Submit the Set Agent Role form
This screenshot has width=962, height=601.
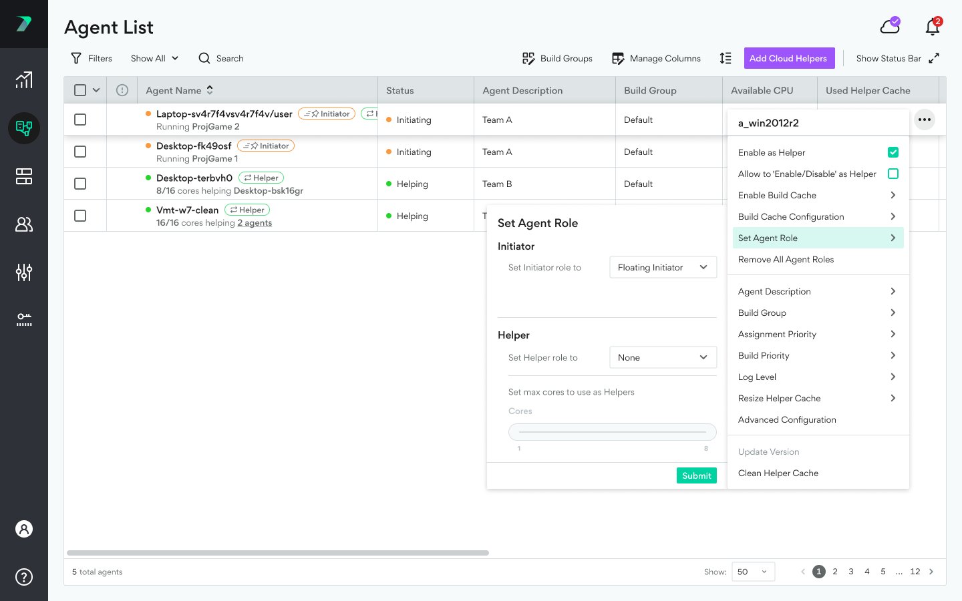click(x=697, y=475)
